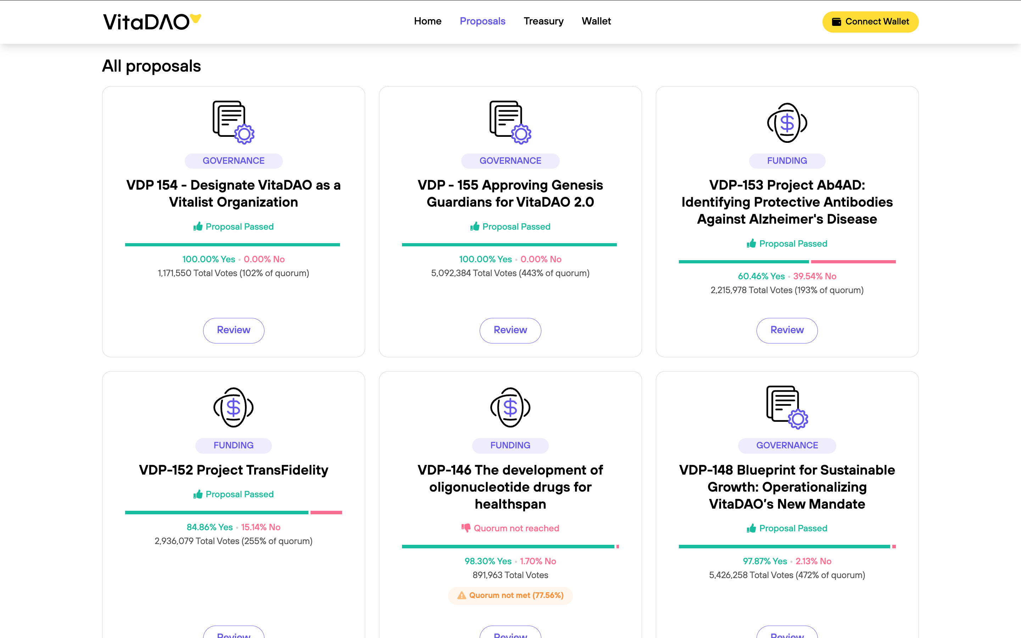Open the Wallet menu item
Screen dimensions: 1021x638
click(596, 21)
